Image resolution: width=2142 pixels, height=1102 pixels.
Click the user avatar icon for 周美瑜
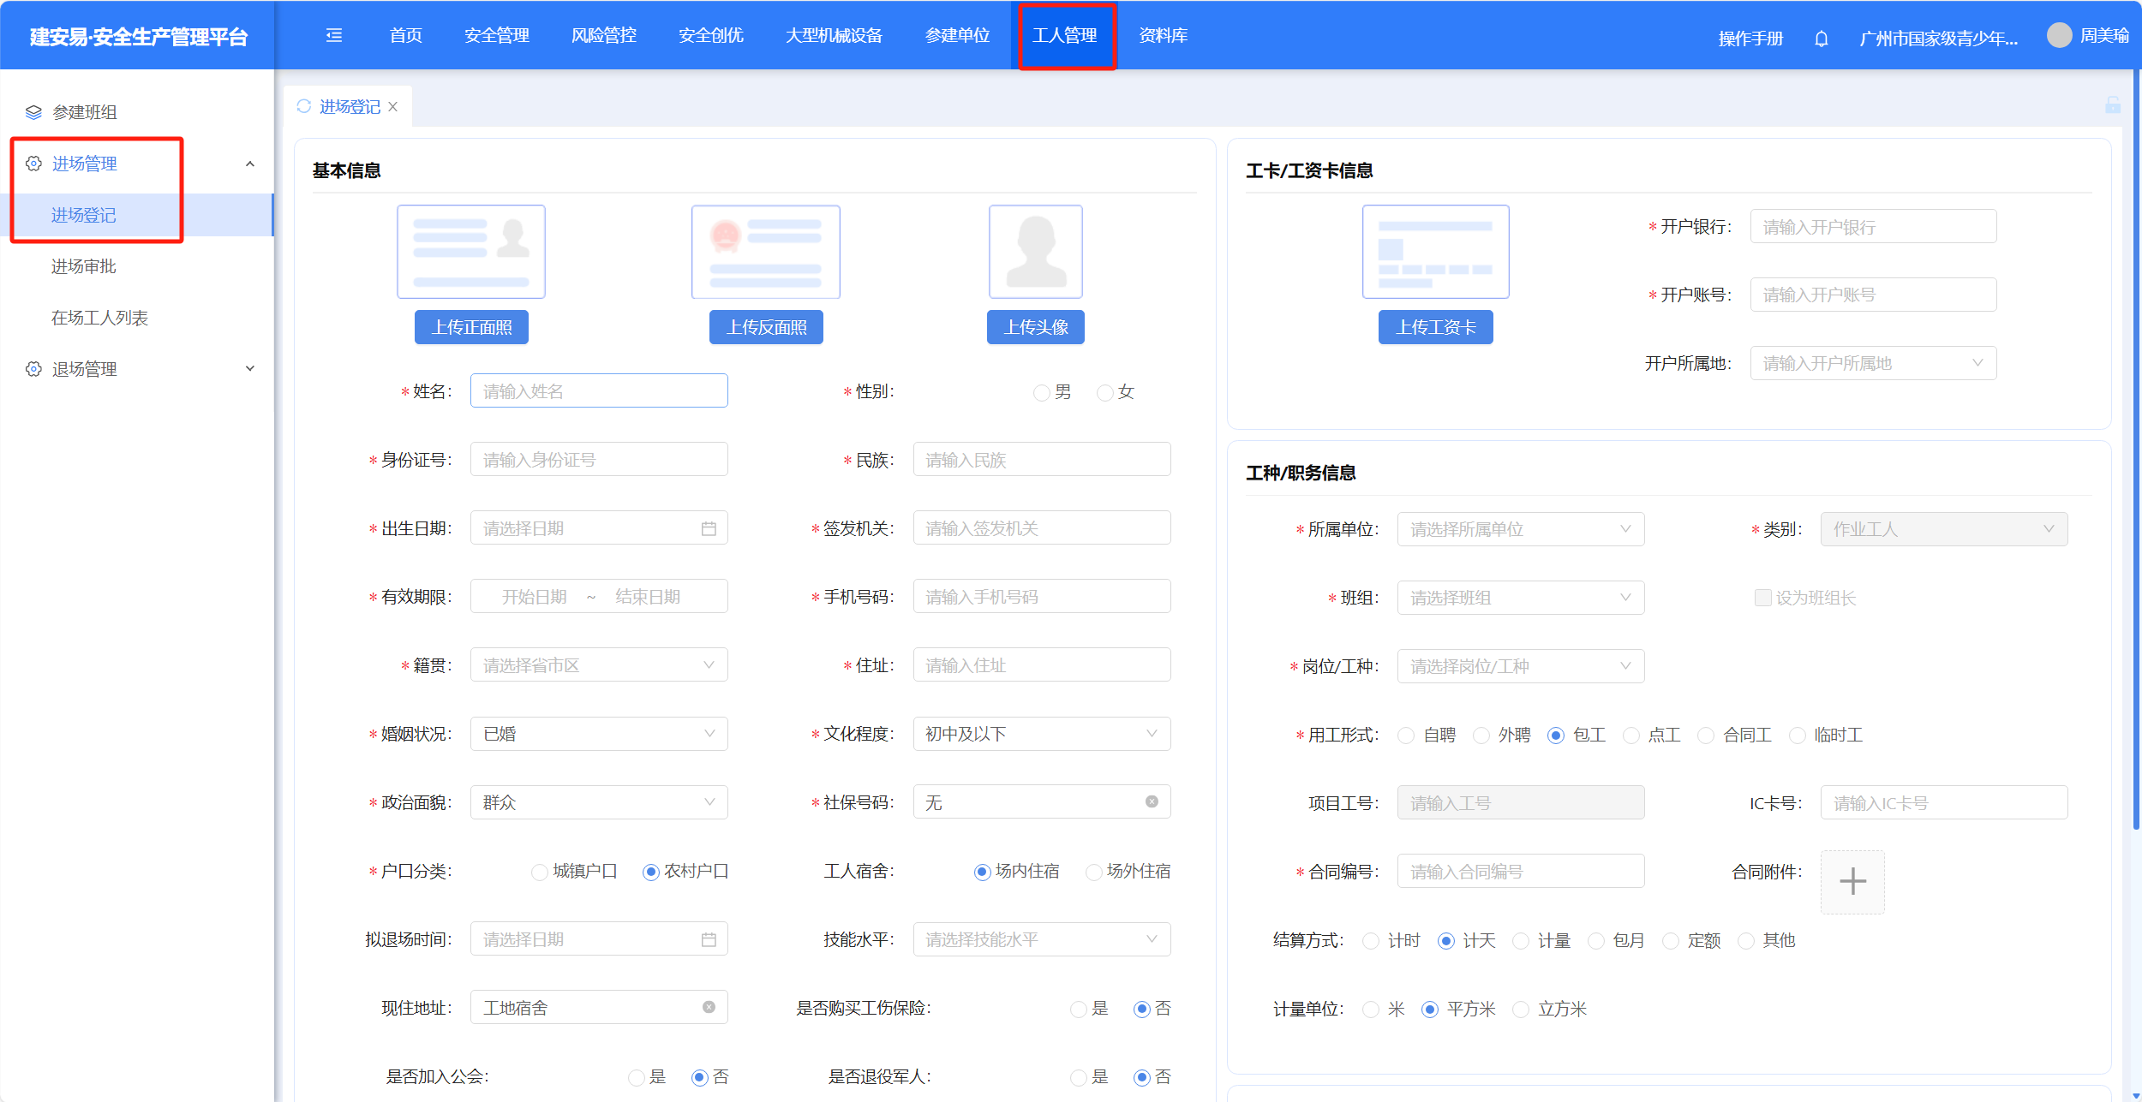(x=2059, y=35)
